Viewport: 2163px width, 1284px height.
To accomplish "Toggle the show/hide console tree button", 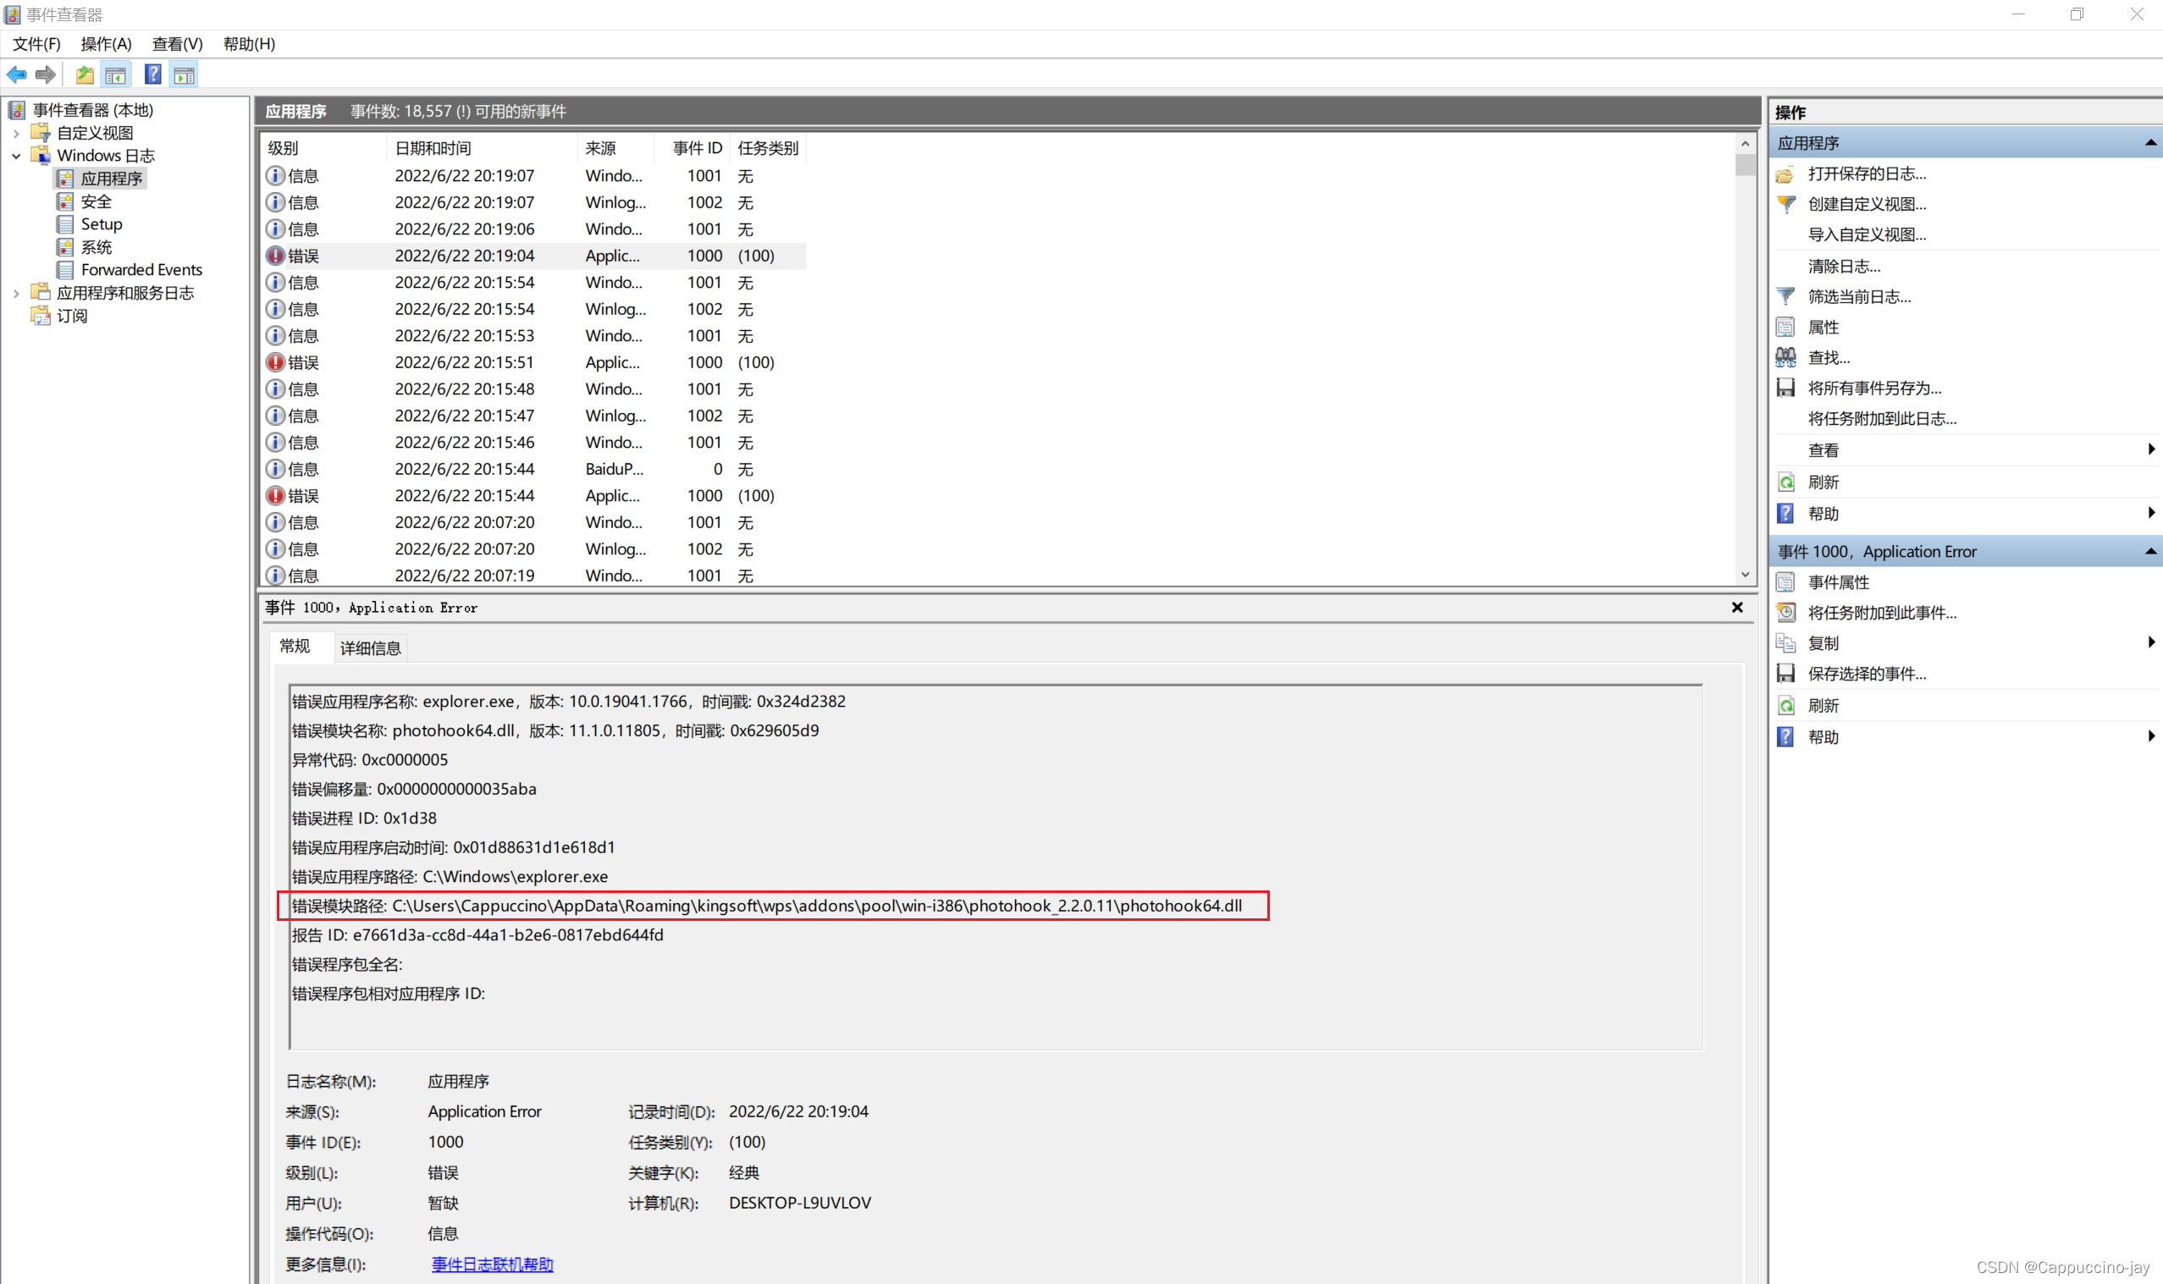I will pos(115,74).
